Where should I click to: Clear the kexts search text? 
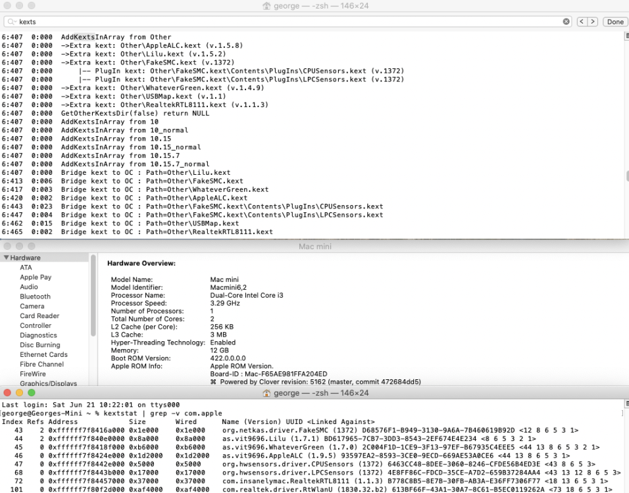[566, 22]
